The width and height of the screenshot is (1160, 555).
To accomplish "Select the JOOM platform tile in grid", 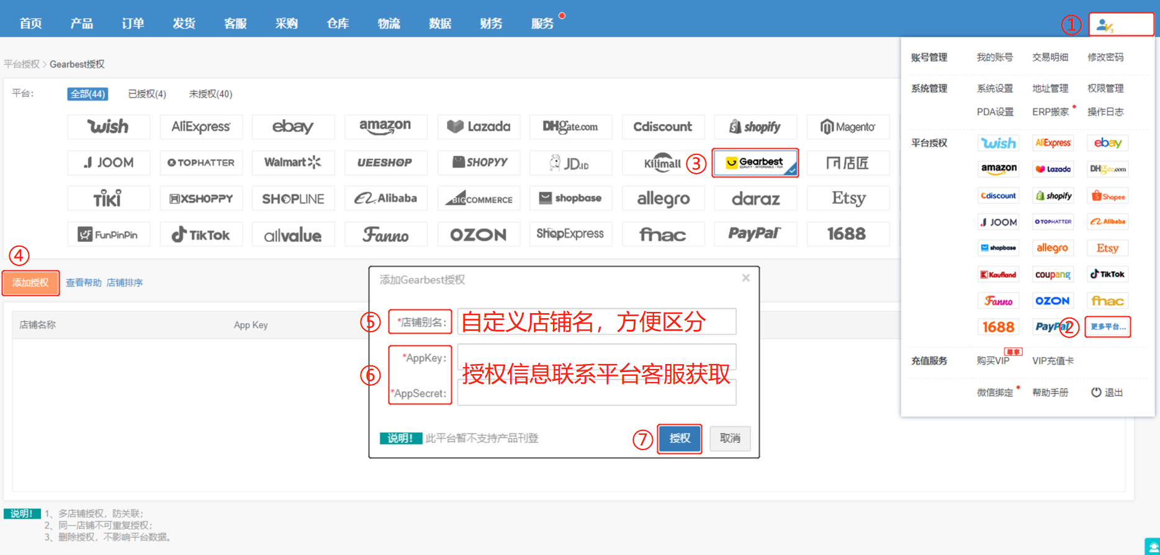I will pyautogui.click(x=109, y=162).
